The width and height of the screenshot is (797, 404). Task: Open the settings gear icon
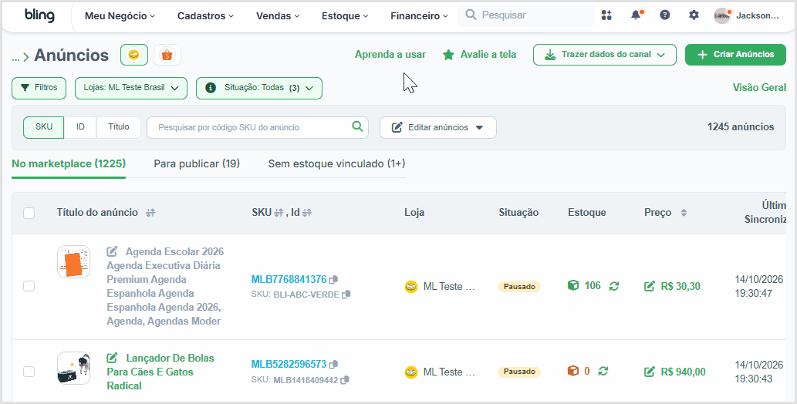pyautogui.click(x=694, y=15)
